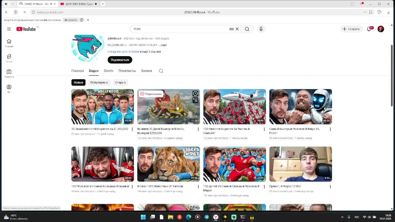The image size is (395, 222).
Task: Select the Популярные filter chip
Action: point(99,83)
